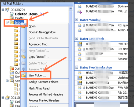The width and height of the screenshot is (134, 107).
Task: Click the Junk E-mail folder icon
Action: coord(12,68)
